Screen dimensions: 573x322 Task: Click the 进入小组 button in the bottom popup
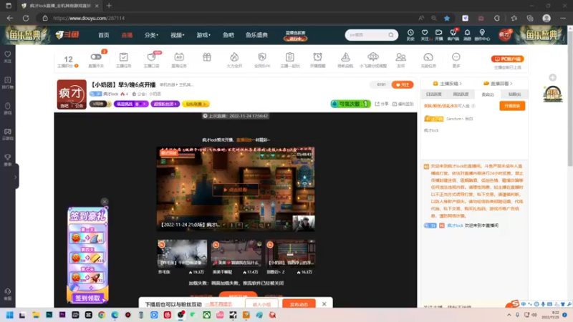click(261, 304)
